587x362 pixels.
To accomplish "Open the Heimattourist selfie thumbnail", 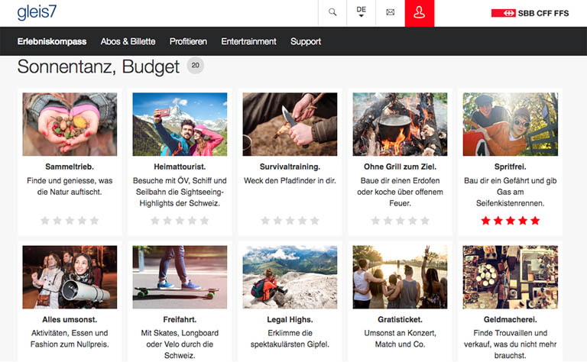I will click(180, 124).
